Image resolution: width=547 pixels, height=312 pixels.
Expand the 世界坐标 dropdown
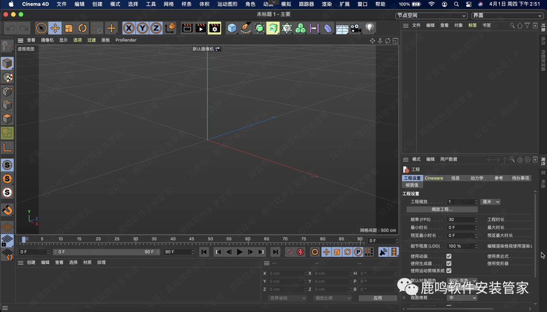[287, 298]
